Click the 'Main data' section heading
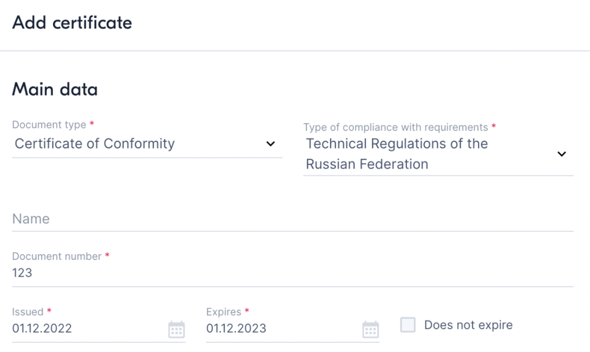 point(55,90)
